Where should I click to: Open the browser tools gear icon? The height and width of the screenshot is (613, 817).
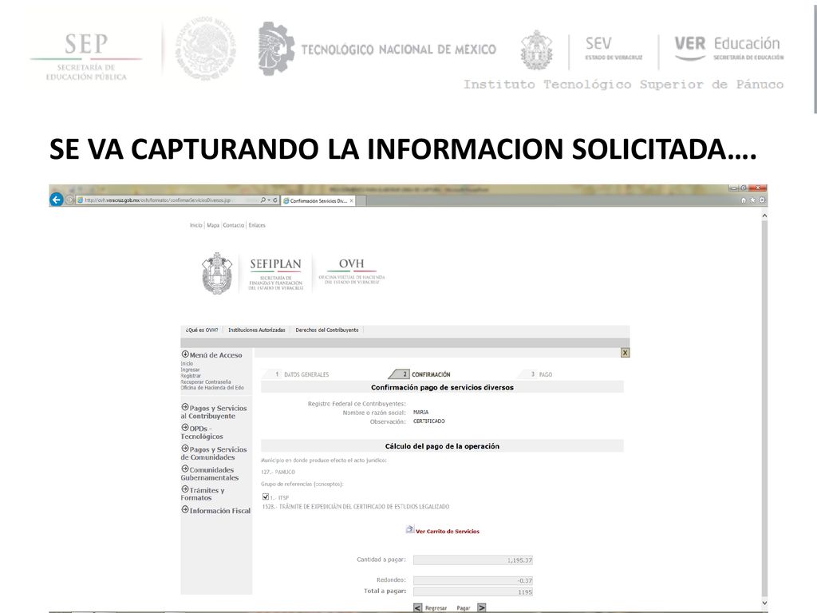pos(762,200)
